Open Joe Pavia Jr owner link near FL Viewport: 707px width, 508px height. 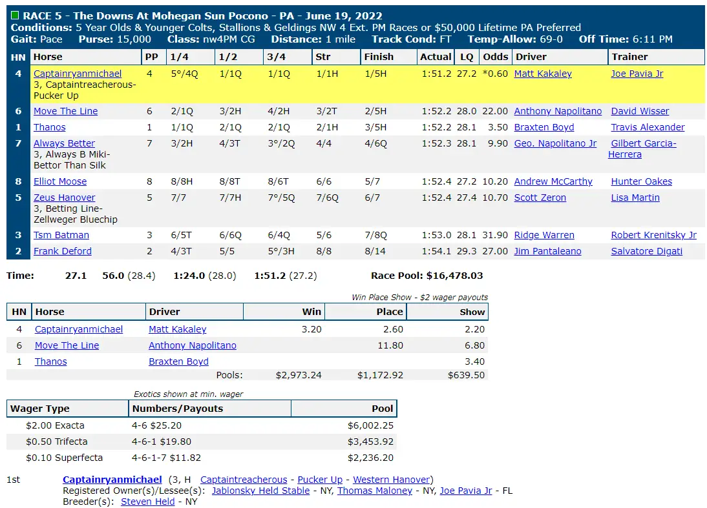coord(466,491)
